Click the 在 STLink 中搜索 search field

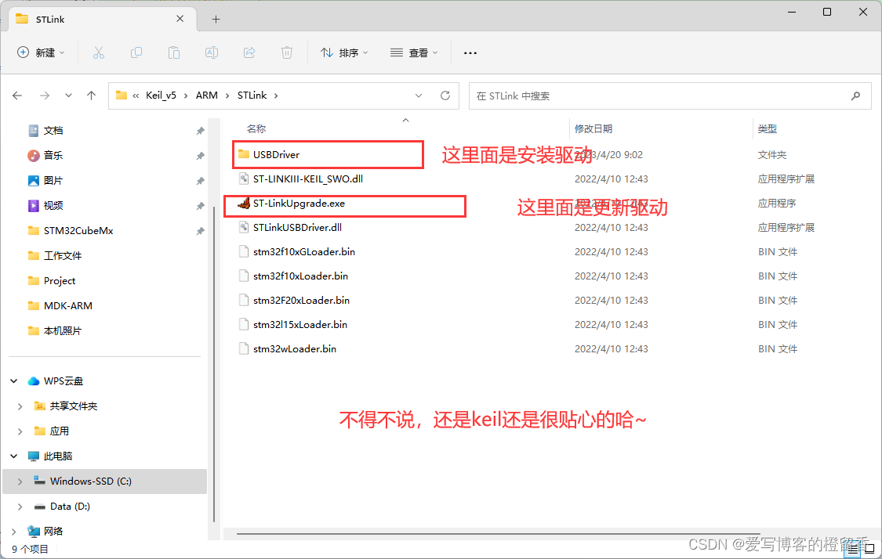[670, 96]
